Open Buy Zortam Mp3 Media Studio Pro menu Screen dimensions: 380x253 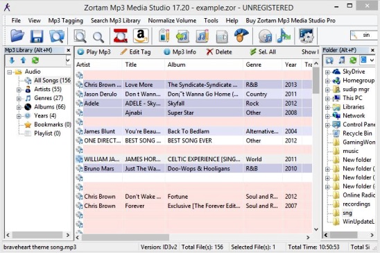[291, 21]
